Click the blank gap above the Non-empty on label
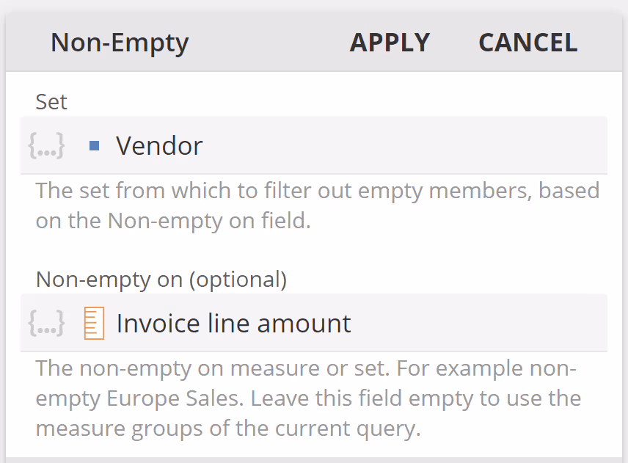628x463 pixels. pyautogui.click(x=315, y=251)
